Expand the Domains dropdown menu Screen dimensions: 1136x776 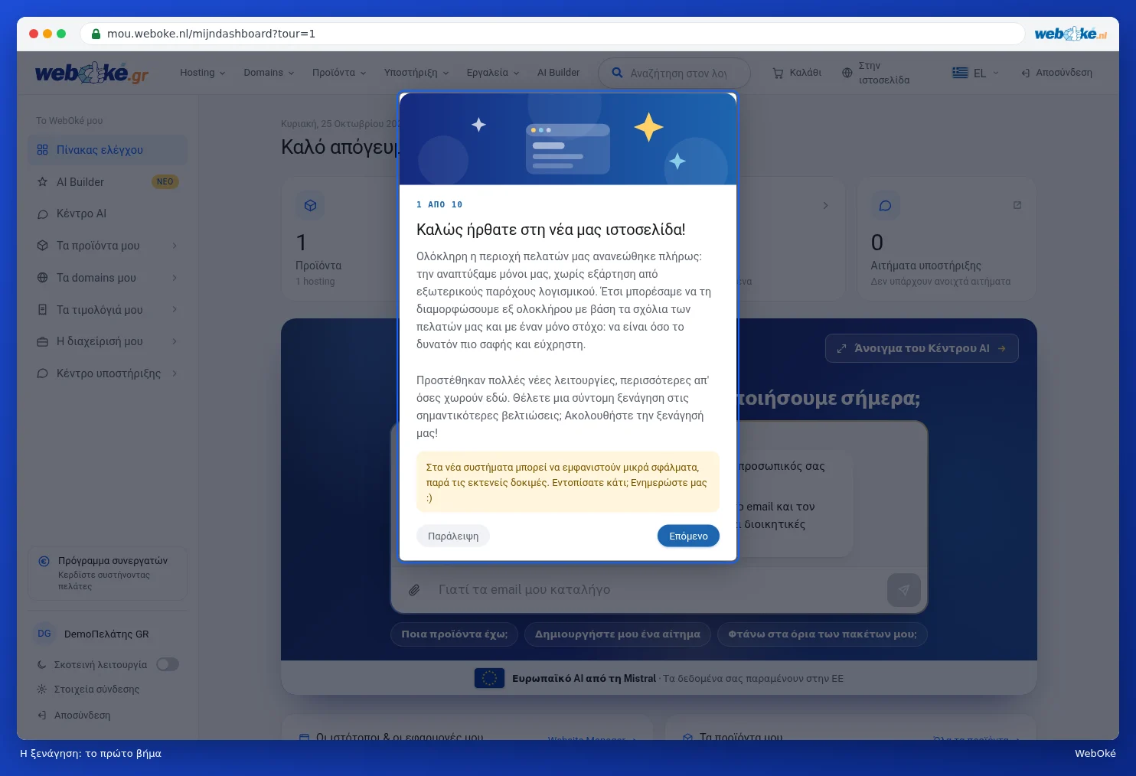269,73
